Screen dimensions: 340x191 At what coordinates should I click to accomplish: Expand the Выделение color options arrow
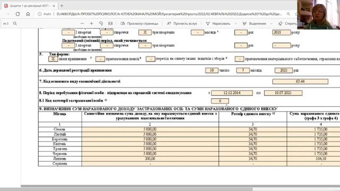[x=271, y=23]
